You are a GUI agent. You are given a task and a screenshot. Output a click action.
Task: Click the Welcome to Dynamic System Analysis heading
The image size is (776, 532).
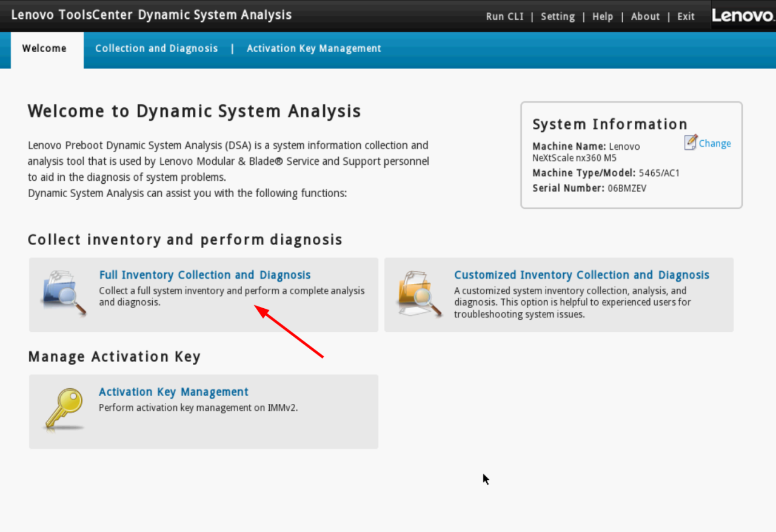click(195, 111)
